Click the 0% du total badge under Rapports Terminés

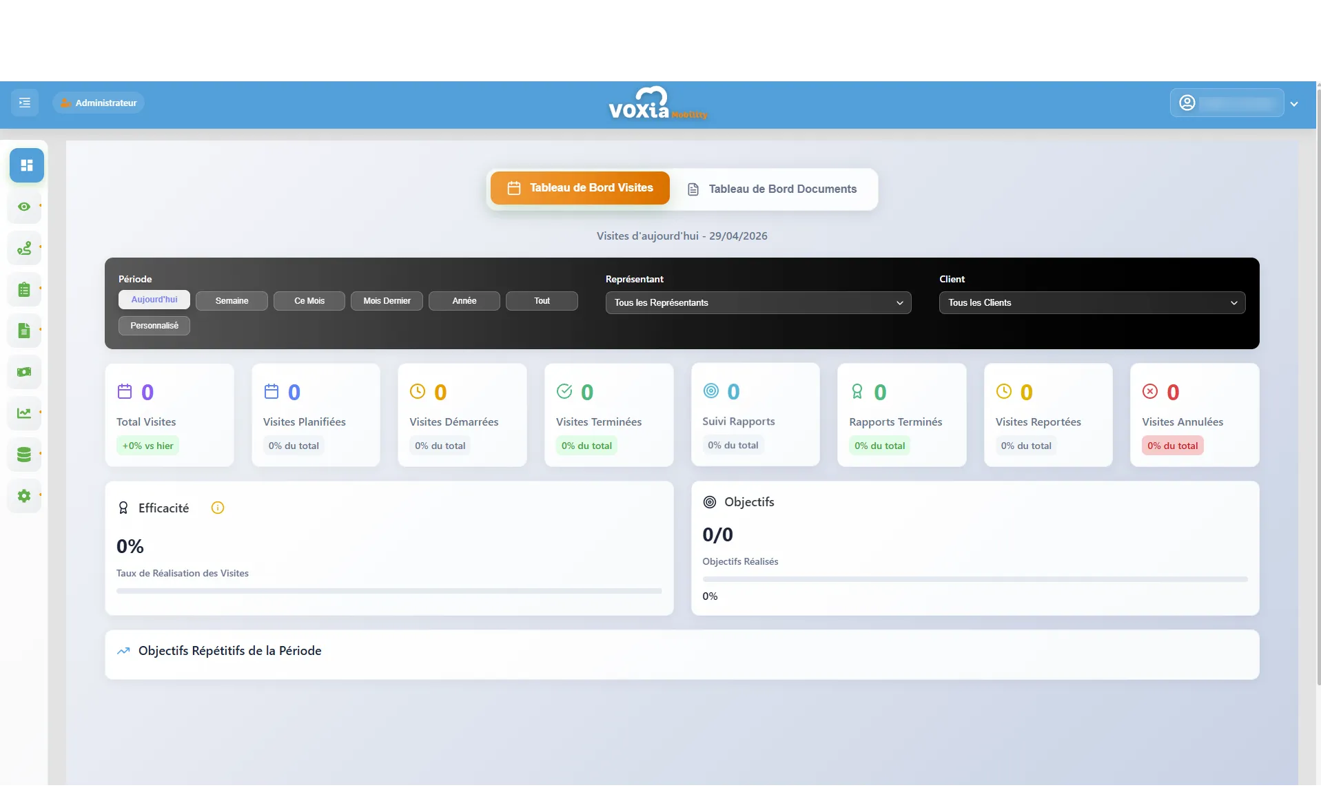point(880,446)
